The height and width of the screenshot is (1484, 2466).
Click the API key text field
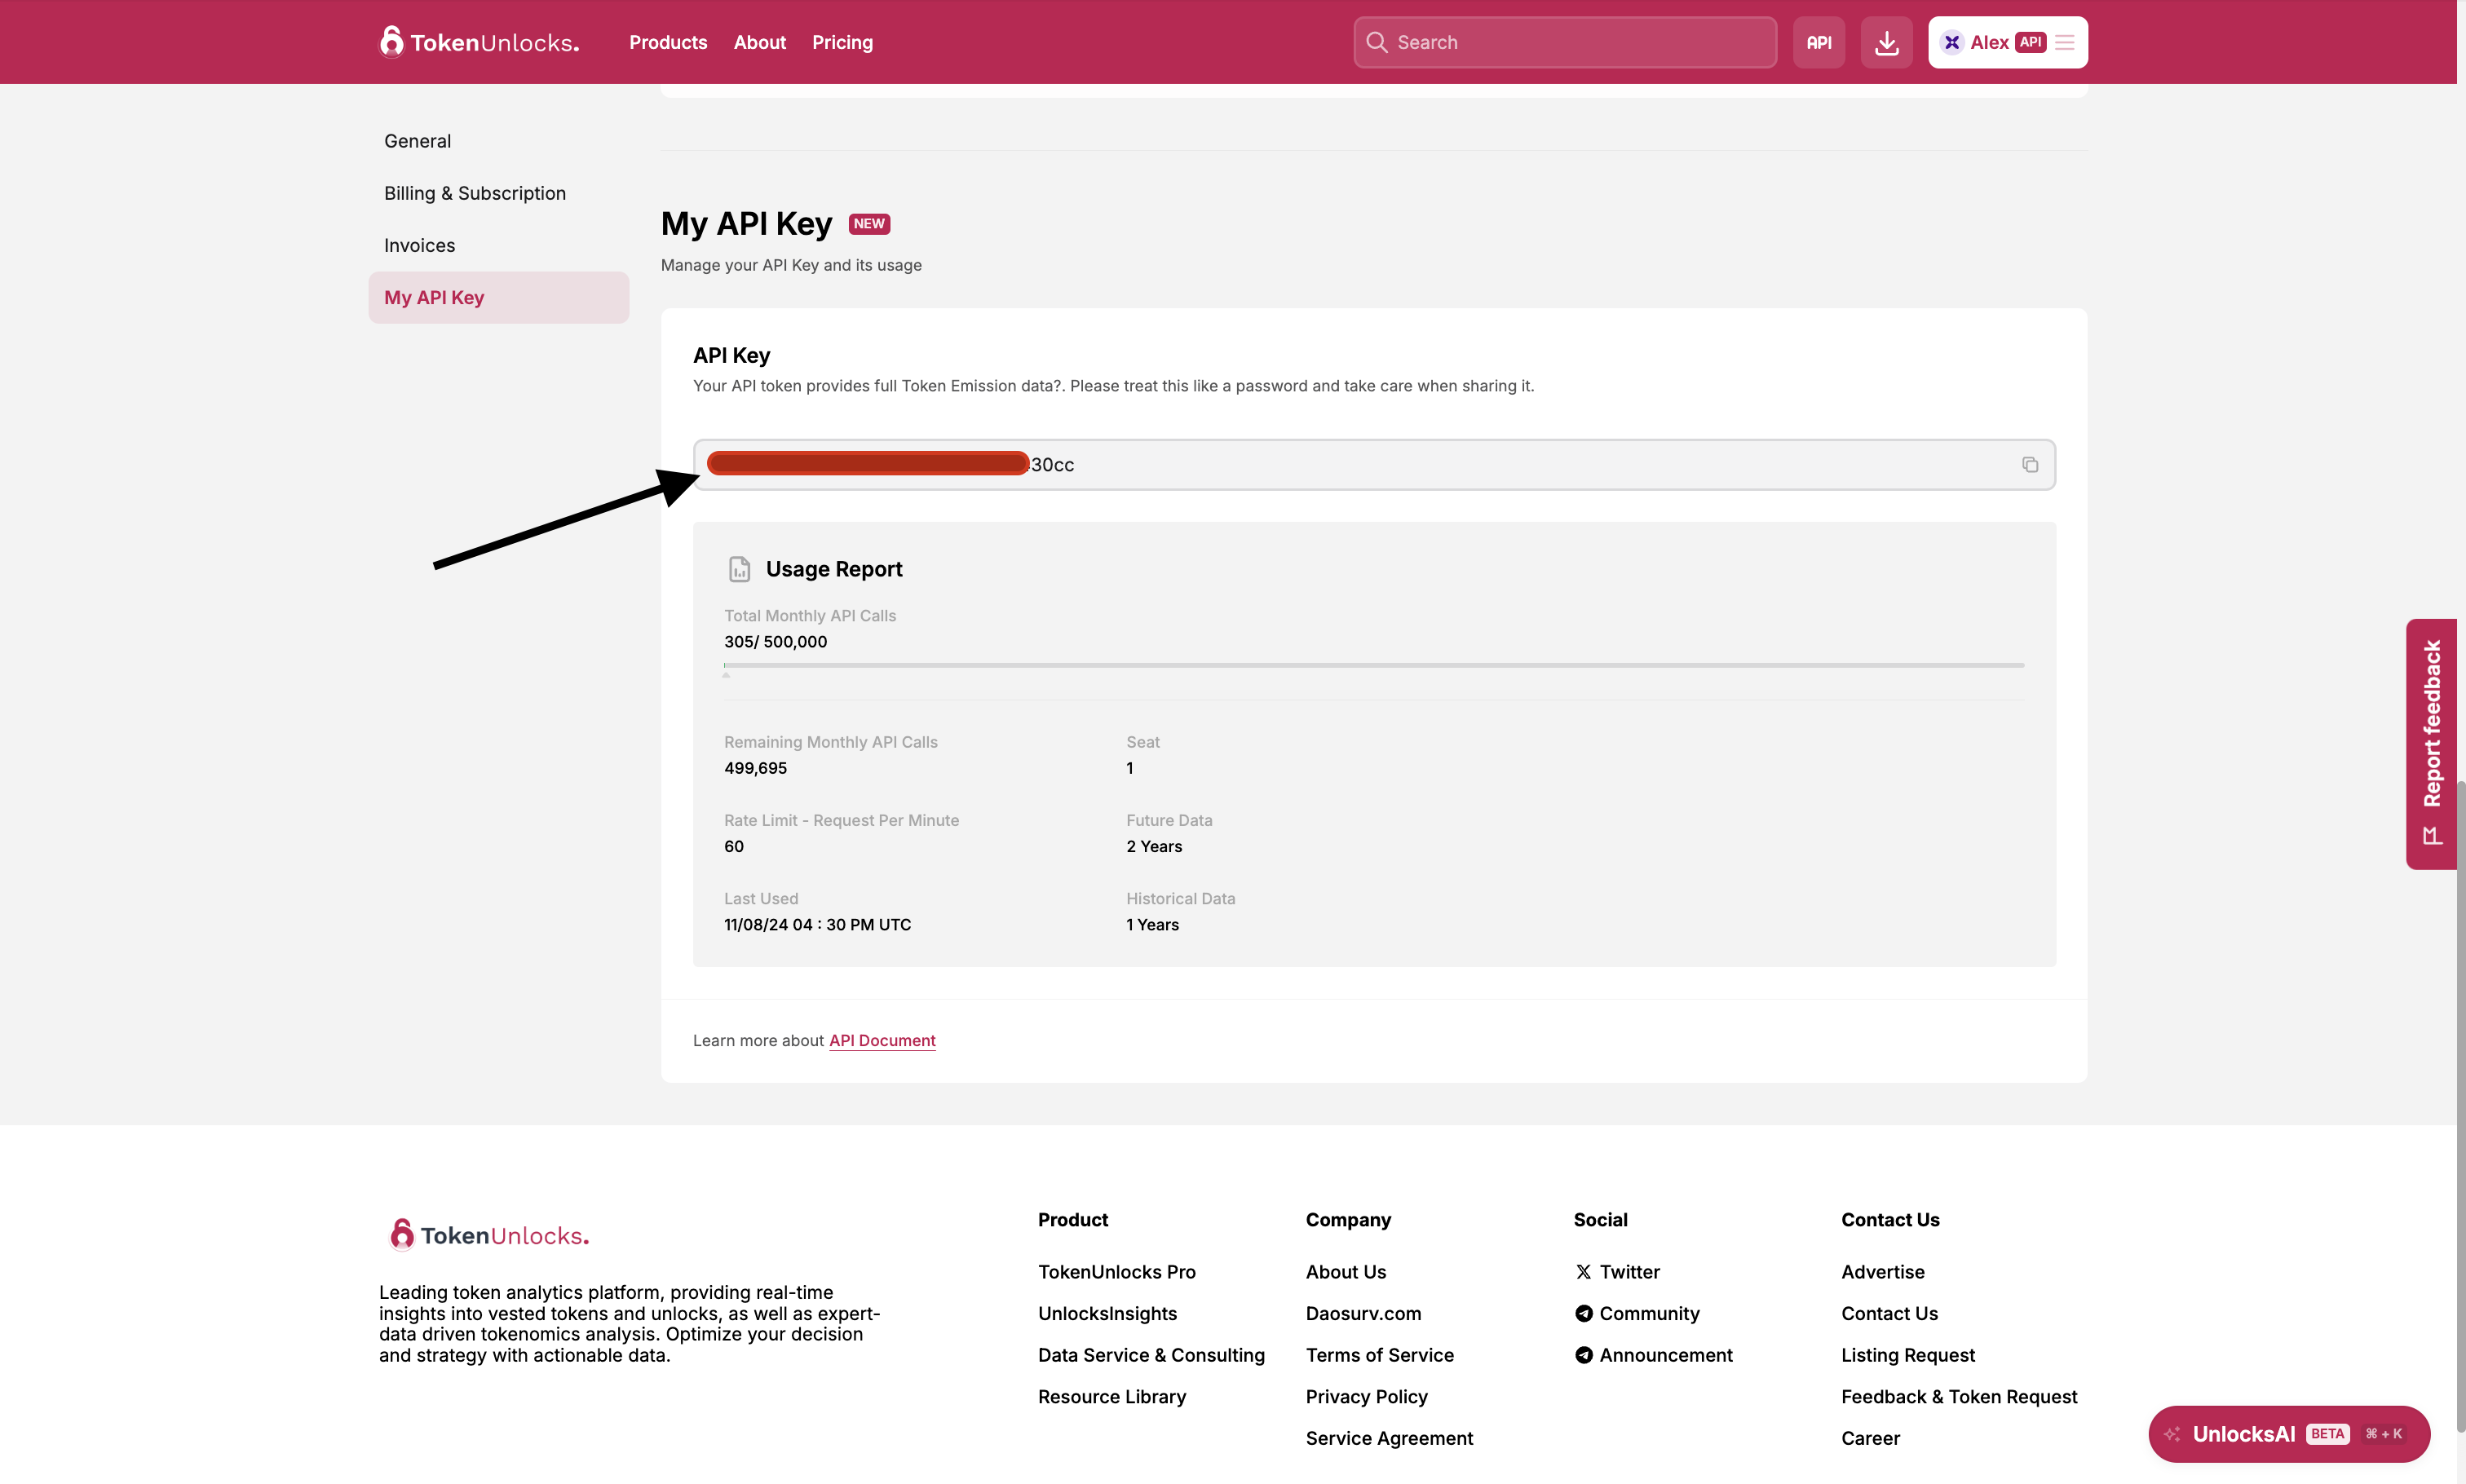[1373, 464]
